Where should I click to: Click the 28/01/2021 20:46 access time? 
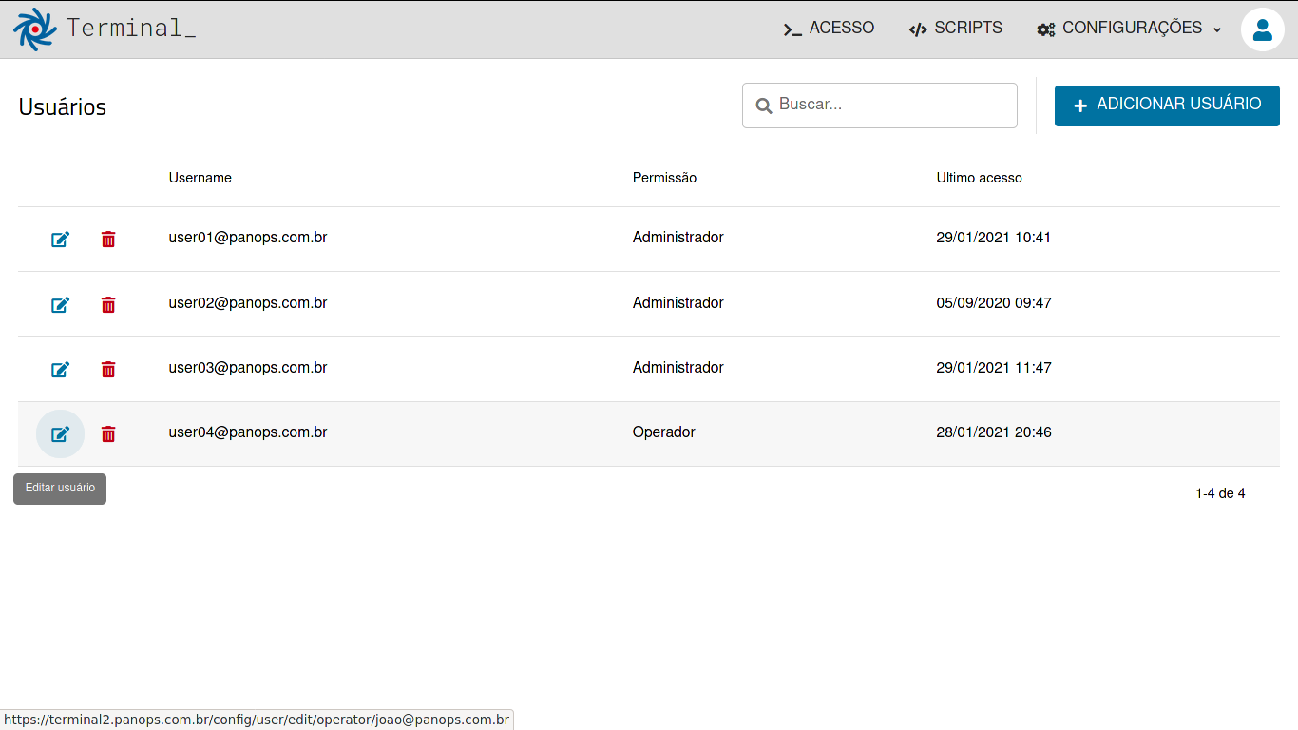tap(994, 432)
